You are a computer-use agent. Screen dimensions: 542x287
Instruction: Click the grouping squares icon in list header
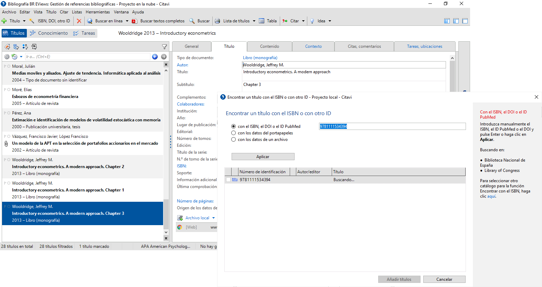click(25, 47)
